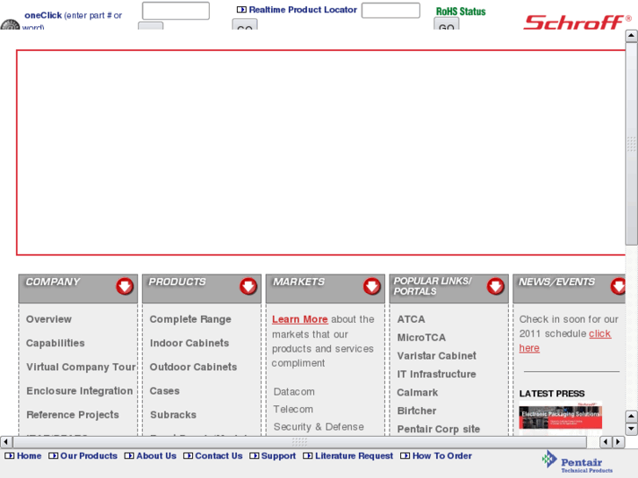Open the MicroTCA portal link
This screenshot has height=478, width=638.
tap(421, 338)
